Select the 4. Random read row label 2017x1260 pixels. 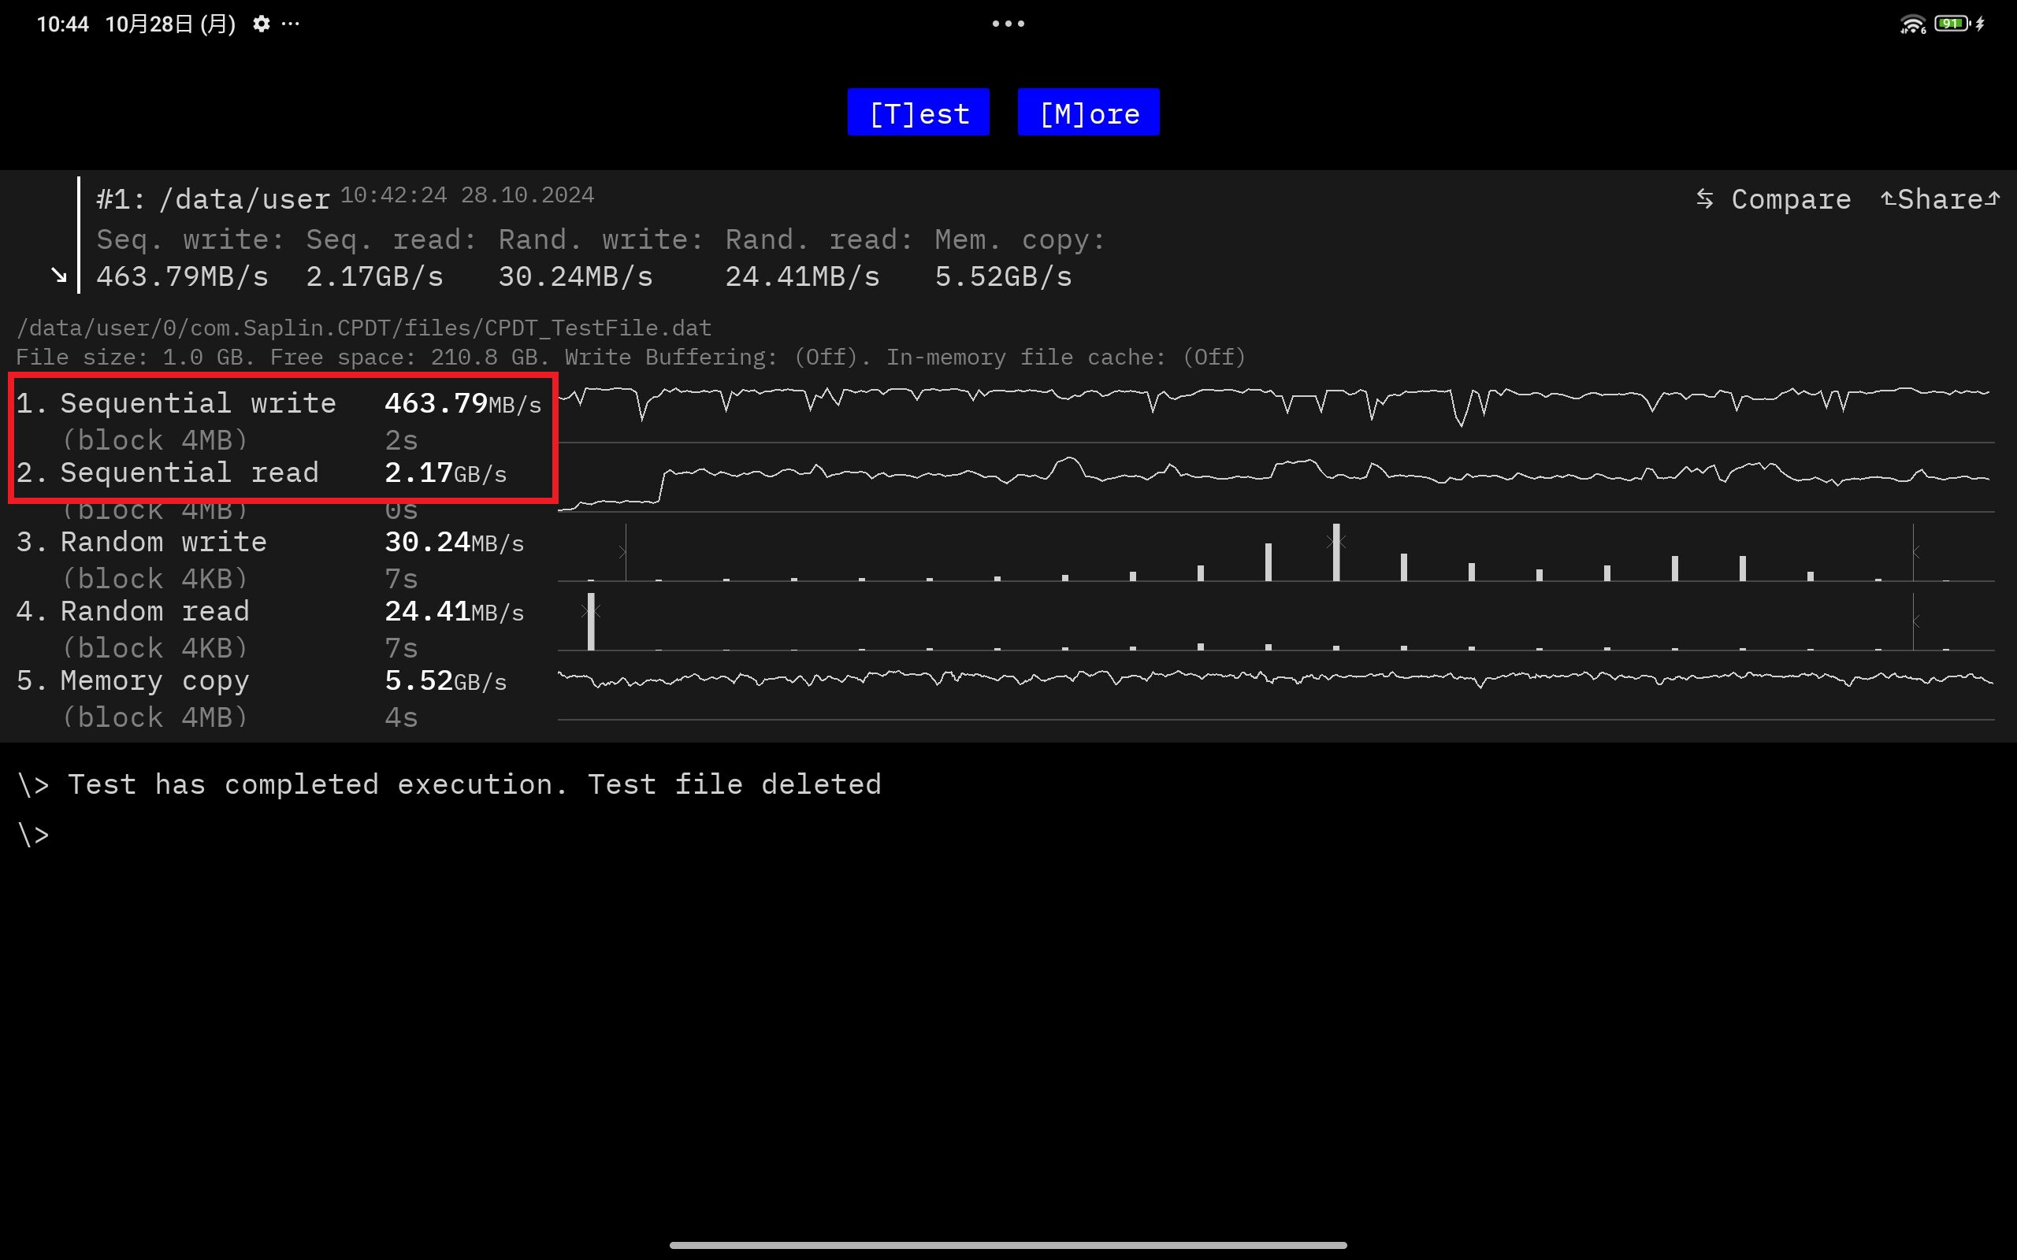point(133,611)
